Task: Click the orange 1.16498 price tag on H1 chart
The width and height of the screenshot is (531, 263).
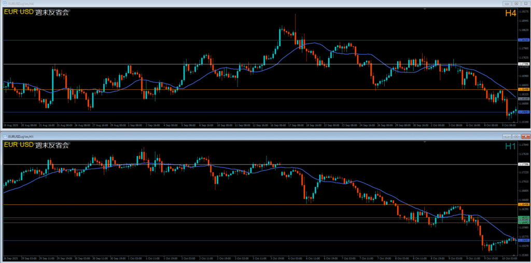Action: click(x=523, y=205)
